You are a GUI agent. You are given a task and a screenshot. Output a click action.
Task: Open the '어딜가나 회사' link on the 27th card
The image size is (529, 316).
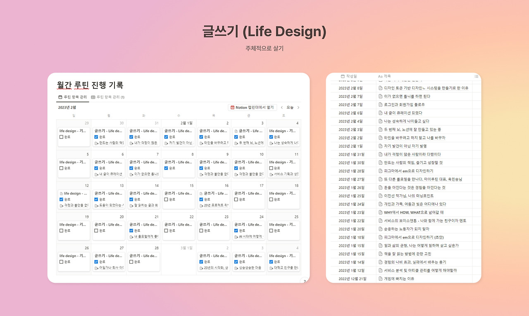click(x=112, y=268)
